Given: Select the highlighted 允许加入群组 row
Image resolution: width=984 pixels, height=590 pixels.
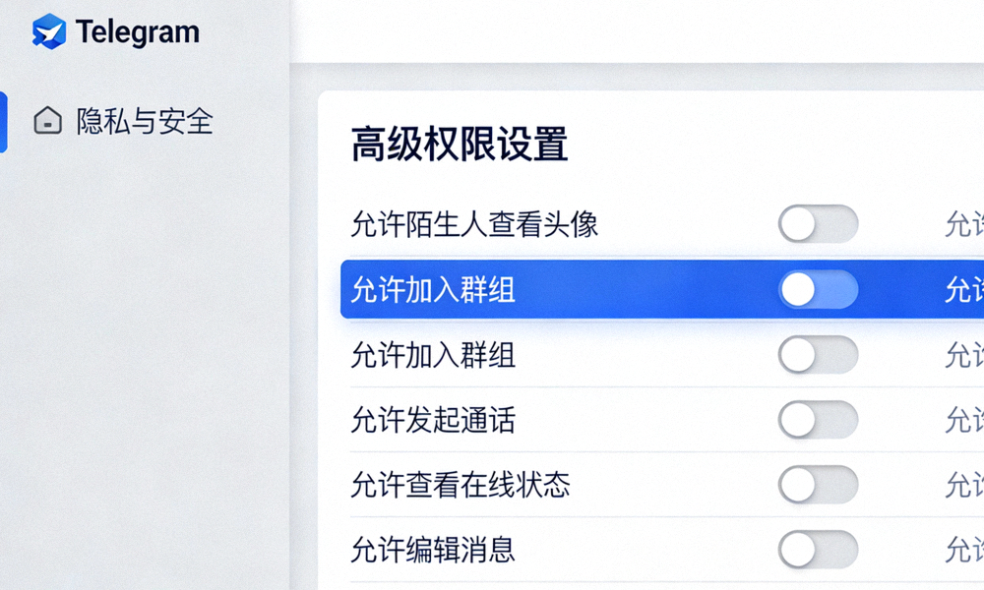Looking at the screenshot, I should pos(590,290).
